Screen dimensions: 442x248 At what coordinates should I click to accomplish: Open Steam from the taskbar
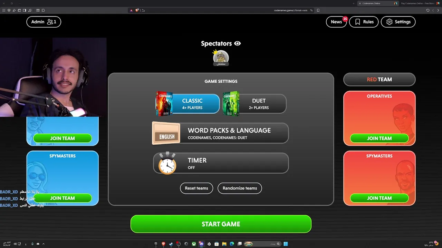pyautogui.click(x=171, y=244)
